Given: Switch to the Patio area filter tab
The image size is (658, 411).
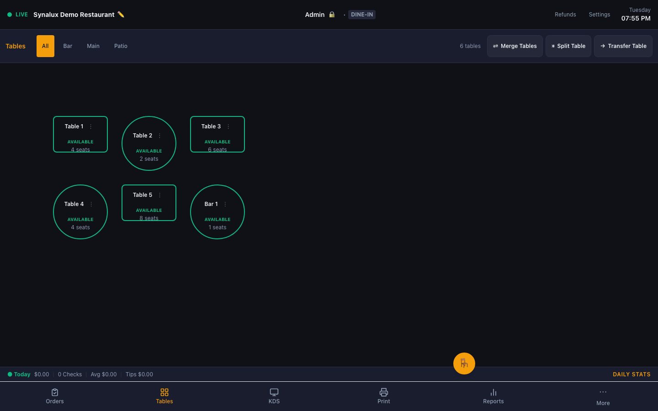Looking at the screenshot, I should point(121,46).
